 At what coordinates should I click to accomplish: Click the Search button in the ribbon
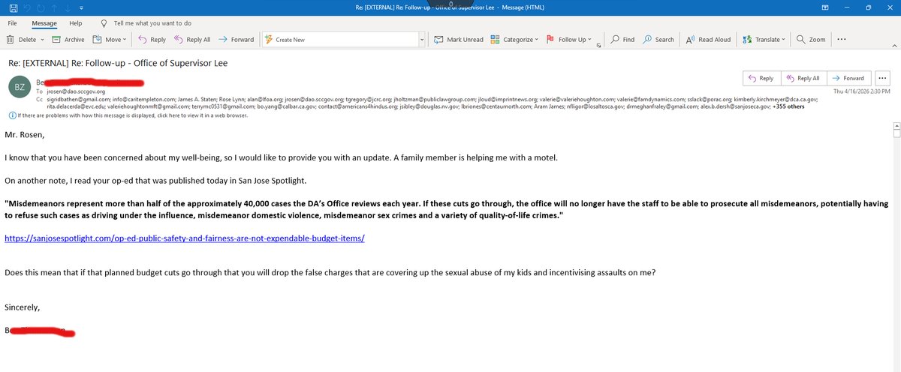(658, 40)
